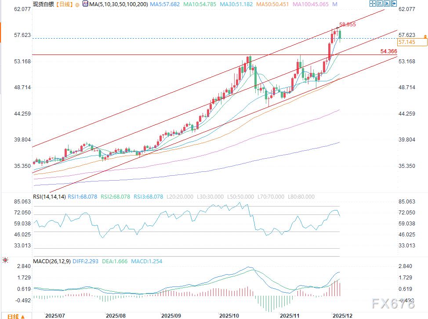428x319 pixels.
Task: Click the orange circle icon beside 日线 label
Action: pyautogui.click(x=77, y=5)
